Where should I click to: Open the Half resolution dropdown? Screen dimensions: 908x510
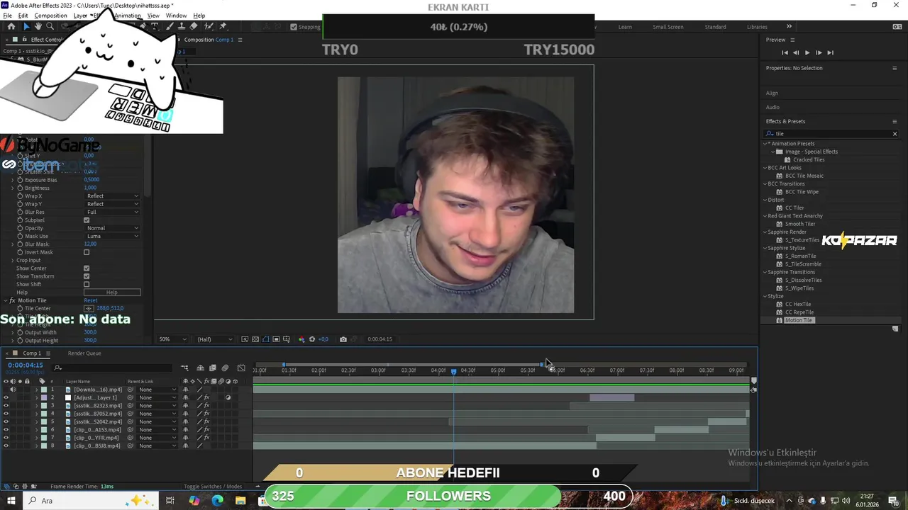[x=215, y=339]
